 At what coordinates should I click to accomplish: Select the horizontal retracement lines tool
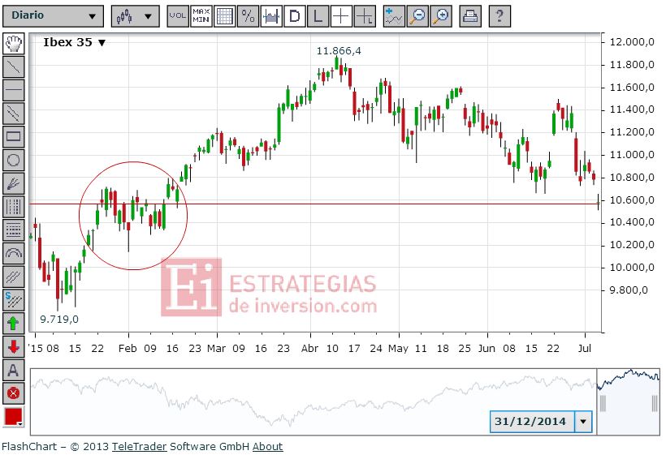[x=14, y=230]
